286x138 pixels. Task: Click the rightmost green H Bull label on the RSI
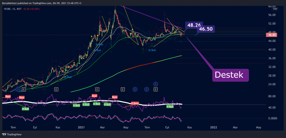coord(170,107)
